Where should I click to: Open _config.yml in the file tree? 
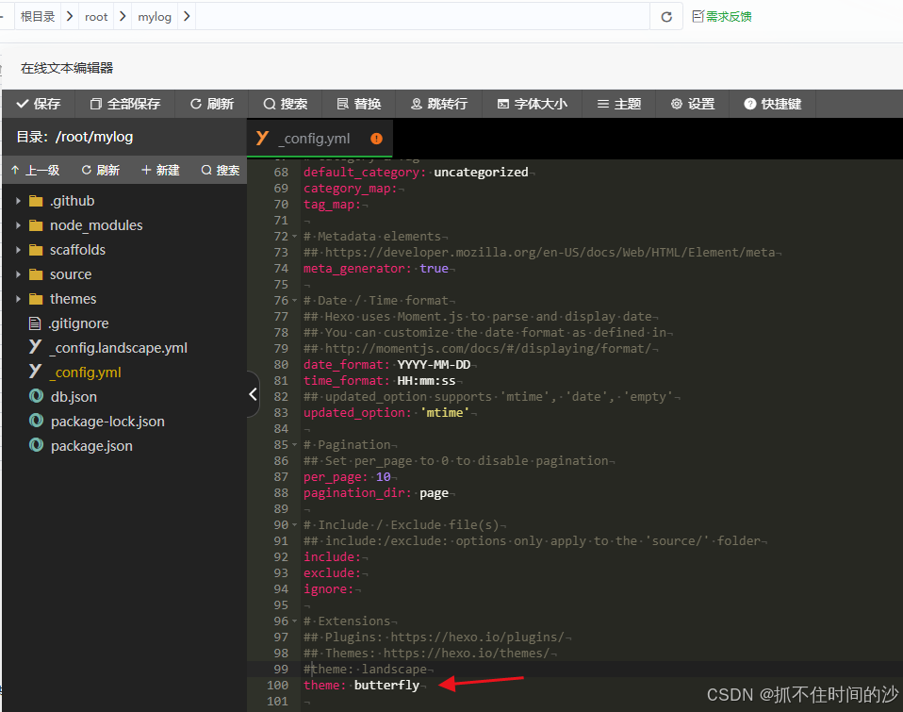tap(86, 373)
